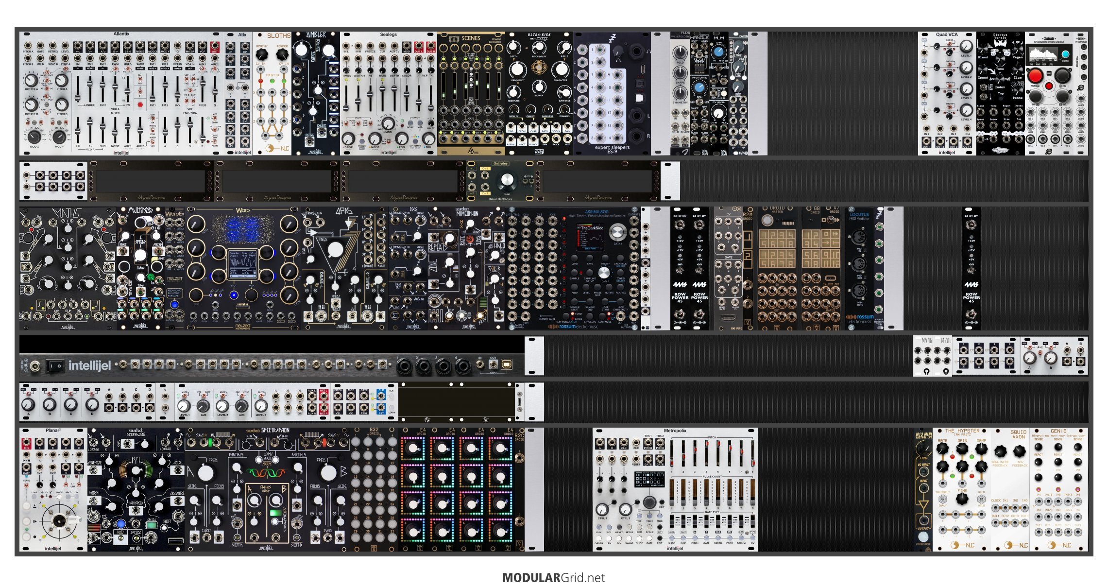Select the Nin expander module
The height and width of the screenshot is (588, 1108).
[1081, 94]
